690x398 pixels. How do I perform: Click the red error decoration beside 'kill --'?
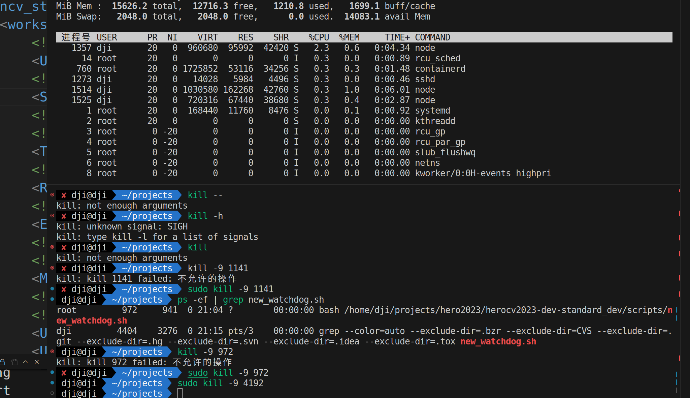52,194
